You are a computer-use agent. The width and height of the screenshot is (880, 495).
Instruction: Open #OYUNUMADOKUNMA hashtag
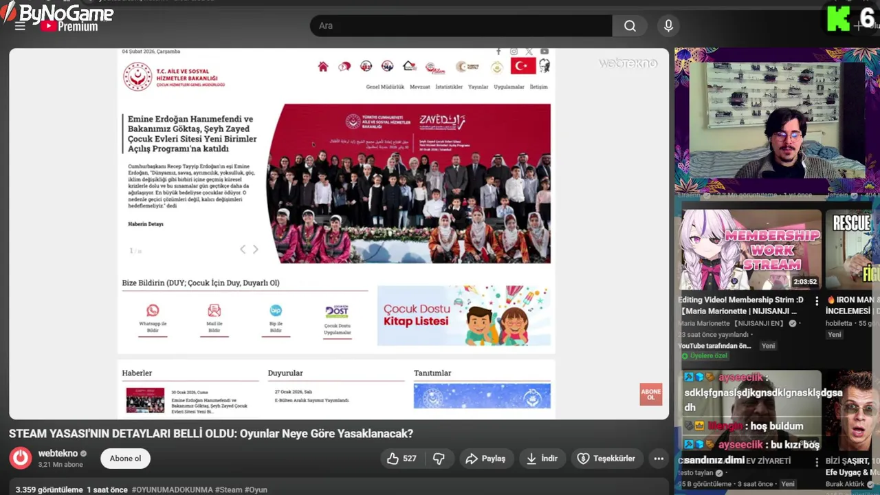pyautogui.click(x=172, y=489)
